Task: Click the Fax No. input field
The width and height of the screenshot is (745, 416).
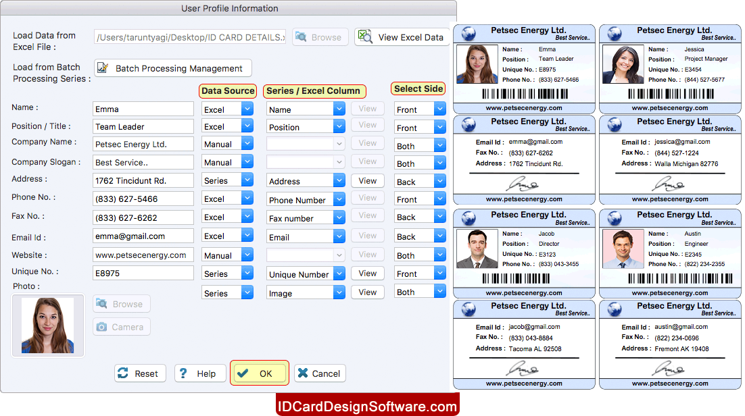Action: click(x=143, y=217)
